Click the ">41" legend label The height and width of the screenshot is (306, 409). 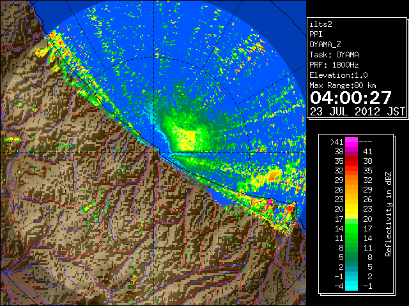[337, 142]
